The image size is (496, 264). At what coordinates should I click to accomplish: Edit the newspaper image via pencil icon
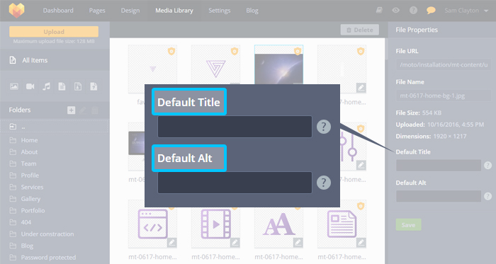pos(361,243)
